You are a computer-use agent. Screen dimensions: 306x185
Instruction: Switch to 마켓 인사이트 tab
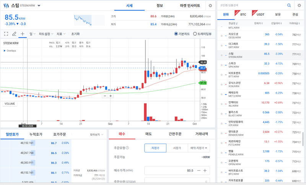tap(190, 6)
